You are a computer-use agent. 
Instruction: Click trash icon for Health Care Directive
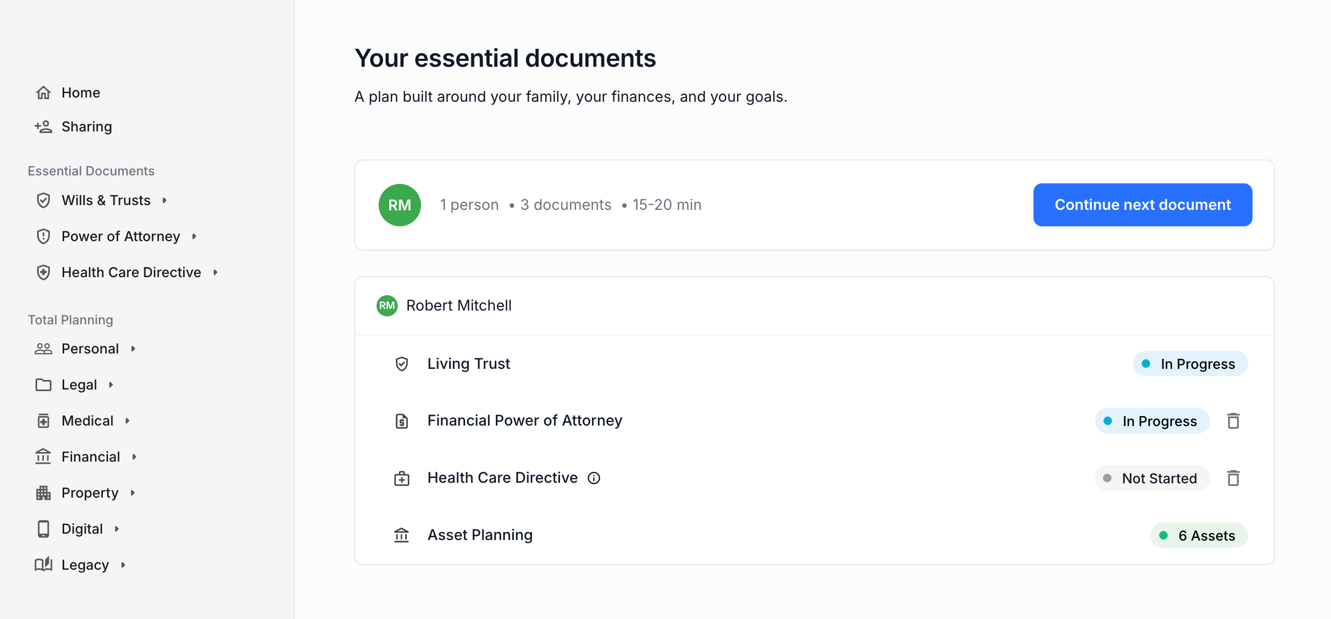pos(1233,478)
